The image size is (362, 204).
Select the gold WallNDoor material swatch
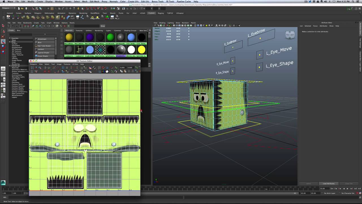tap(69, 37)
